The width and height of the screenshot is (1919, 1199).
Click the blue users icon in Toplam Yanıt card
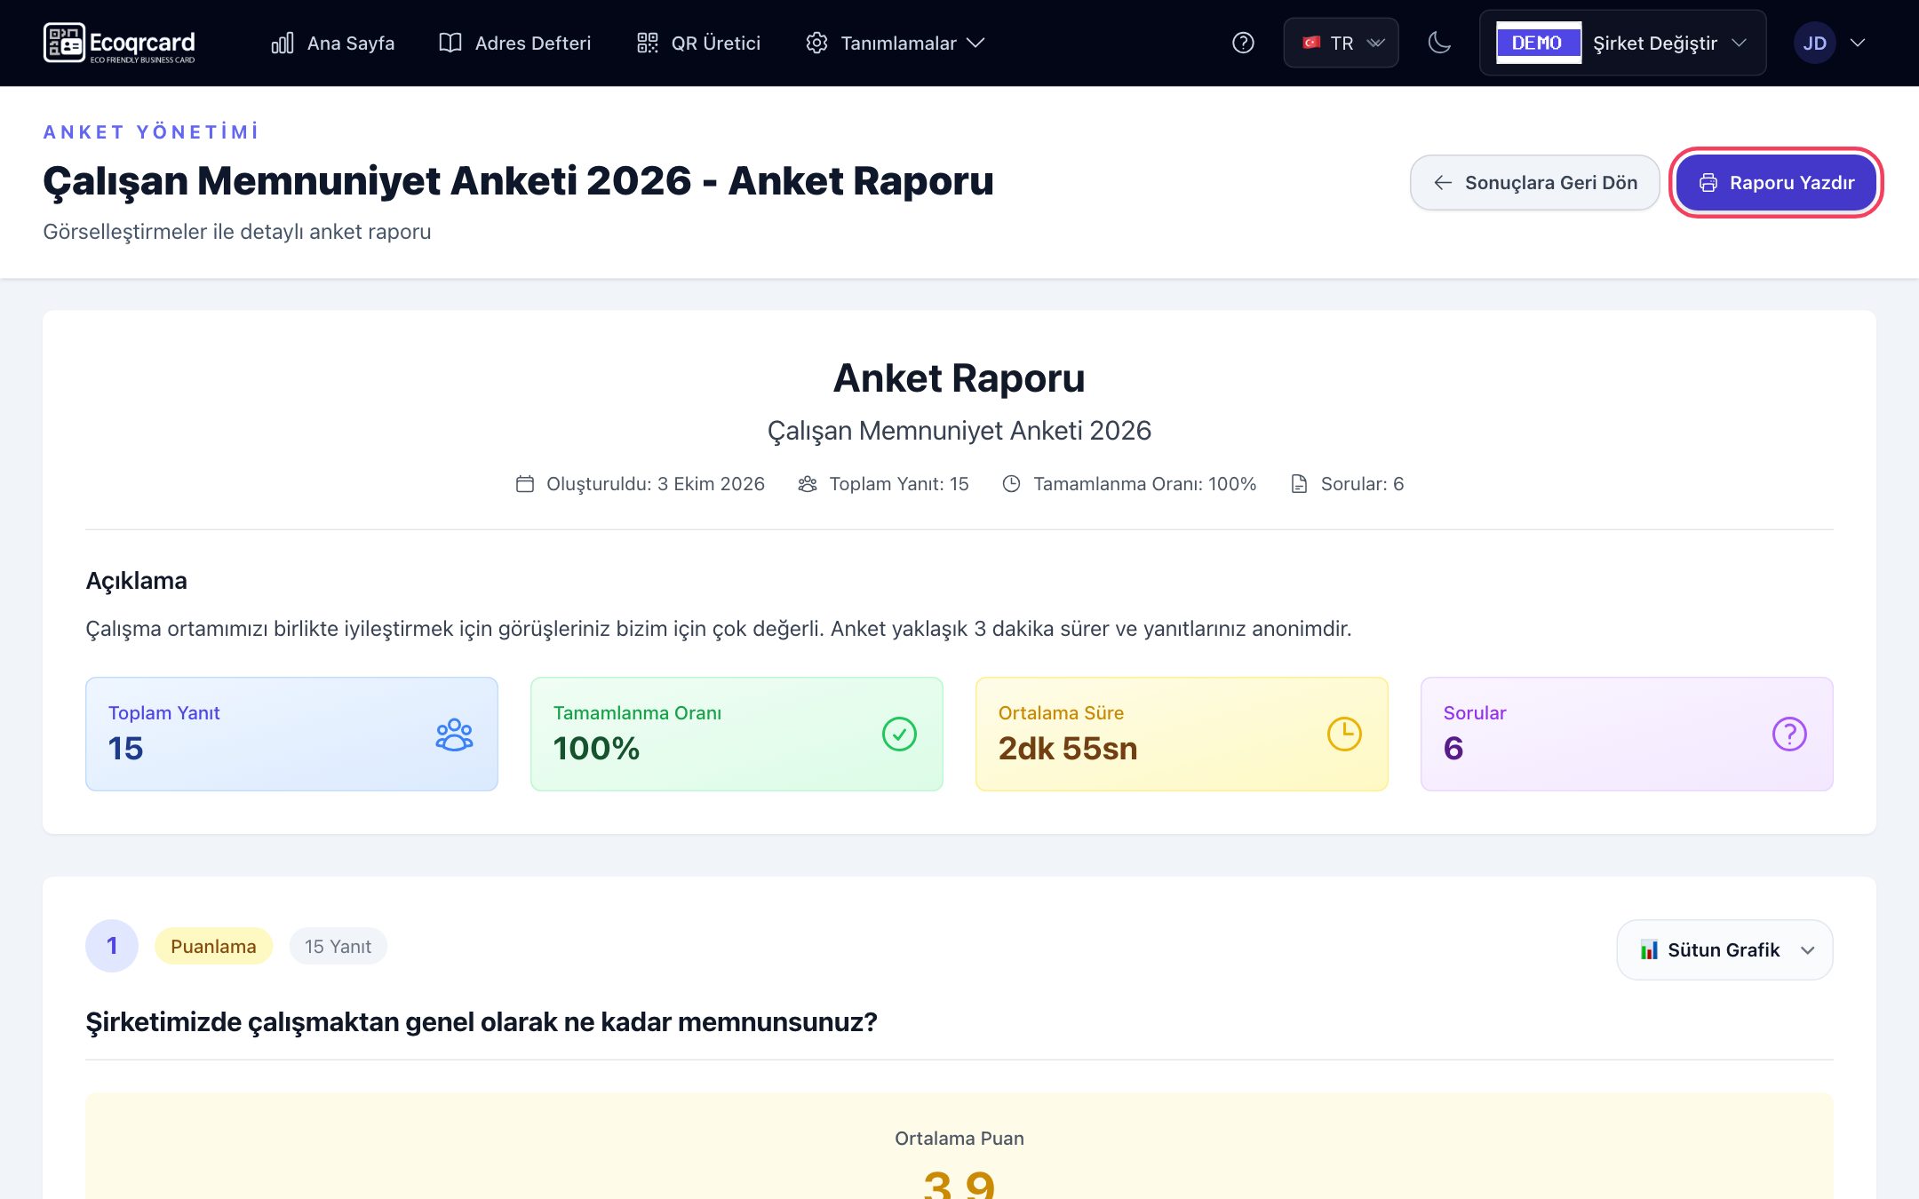454,734
